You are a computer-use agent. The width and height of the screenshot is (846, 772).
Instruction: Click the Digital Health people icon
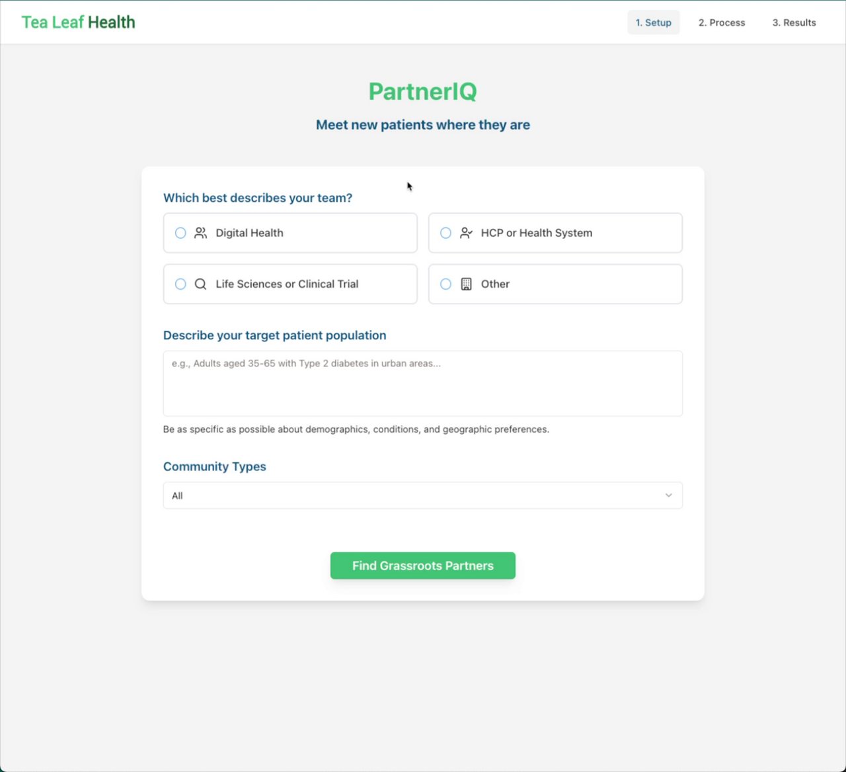(x=200, y=233)
